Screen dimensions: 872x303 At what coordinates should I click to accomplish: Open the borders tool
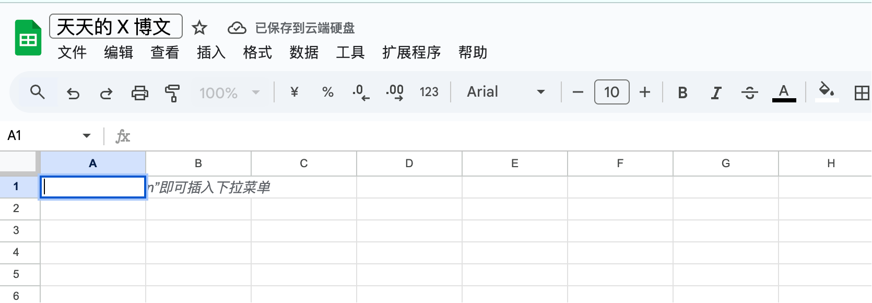pos(862,93)
